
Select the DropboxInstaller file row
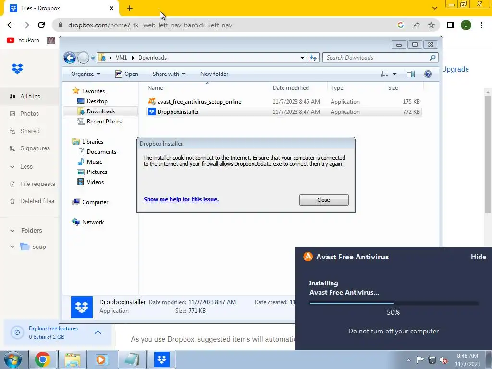(283, 111)
